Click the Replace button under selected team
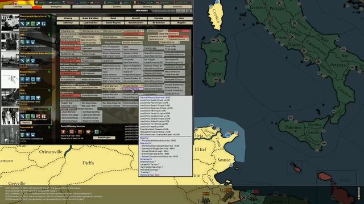 point(26,122)
